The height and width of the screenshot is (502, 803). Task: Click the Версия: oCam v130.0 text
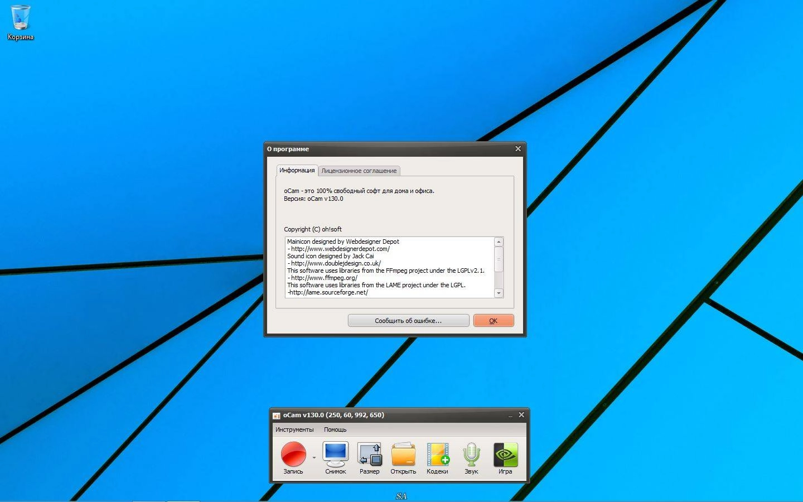(313, 199)
